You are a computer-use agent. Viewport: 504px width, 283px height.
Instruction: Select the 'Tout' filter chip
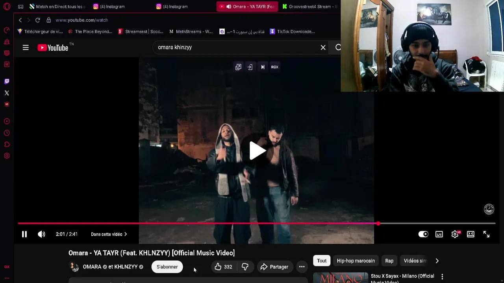(322, 261)
